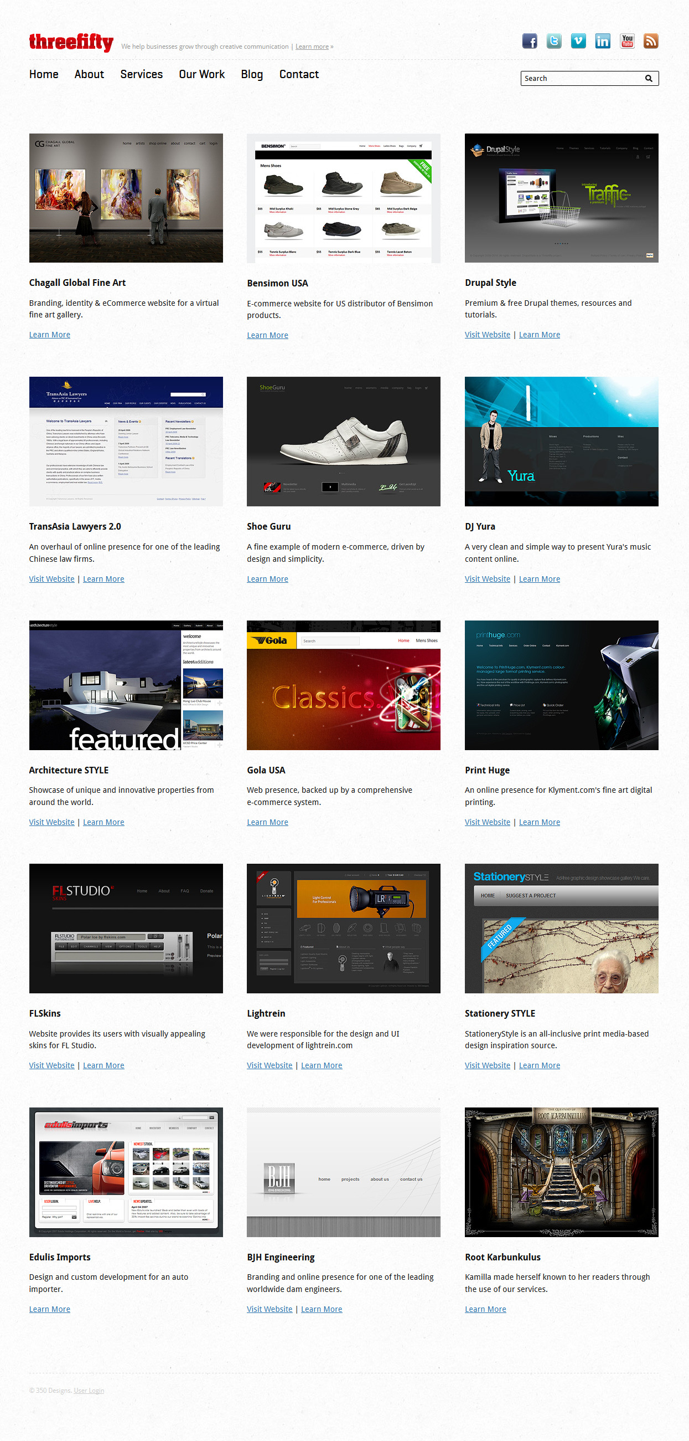Open the Services menu item

click(141, 74)
